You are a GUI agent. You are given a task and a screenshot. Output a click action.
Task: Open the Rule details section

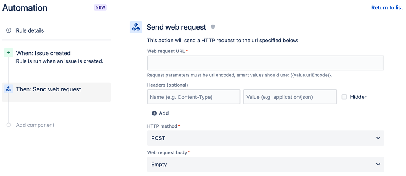click(30, 30)
